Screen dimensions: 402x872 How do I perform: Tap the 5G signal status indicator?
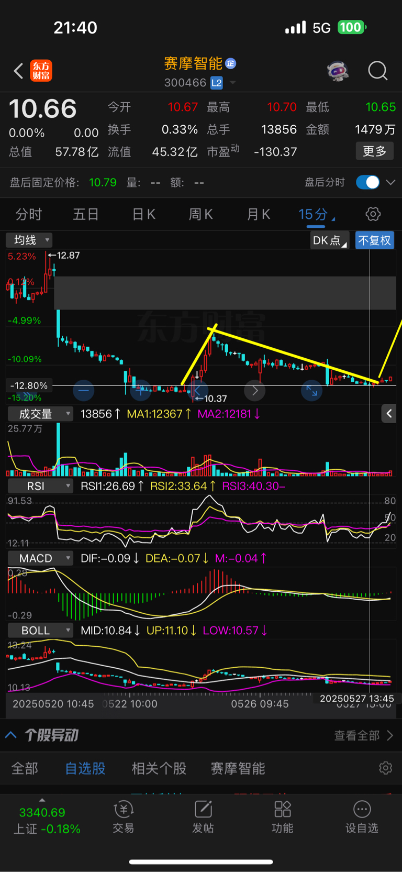[321, 28]
